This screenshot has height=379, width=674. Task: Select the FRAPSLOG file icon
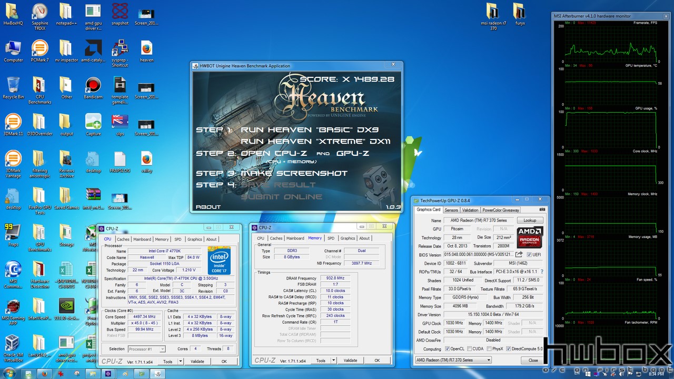click(x=120, y=162)
